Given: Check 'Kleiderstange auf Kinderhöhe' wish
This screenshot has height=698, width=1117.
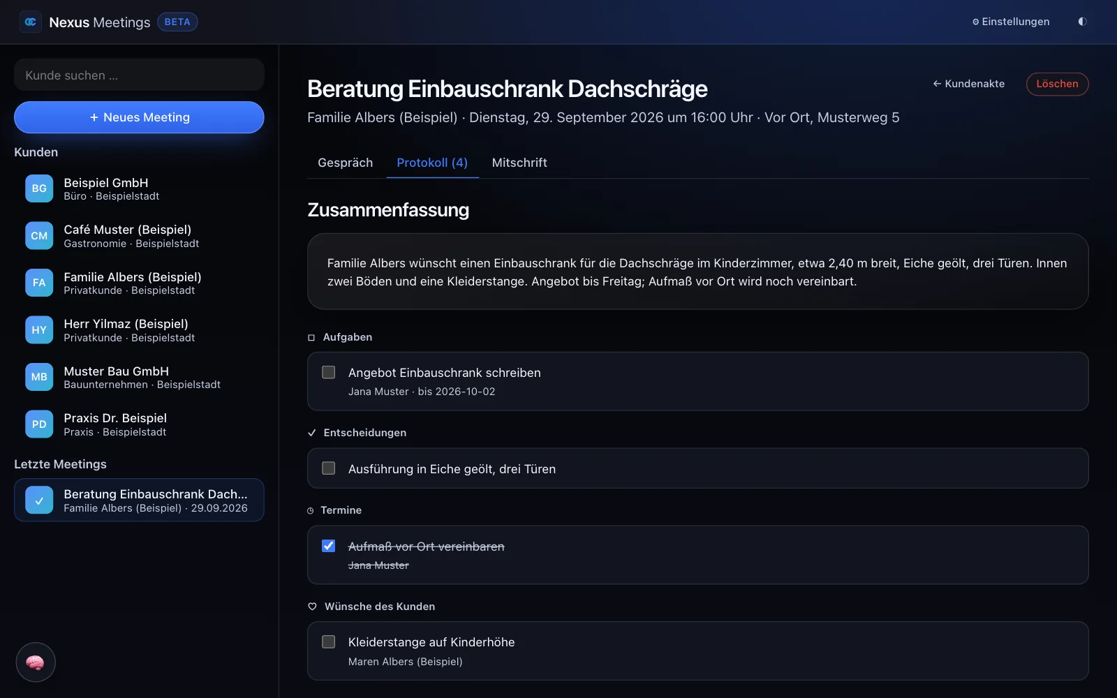Looking at the screenshot, I should [328, 642].
